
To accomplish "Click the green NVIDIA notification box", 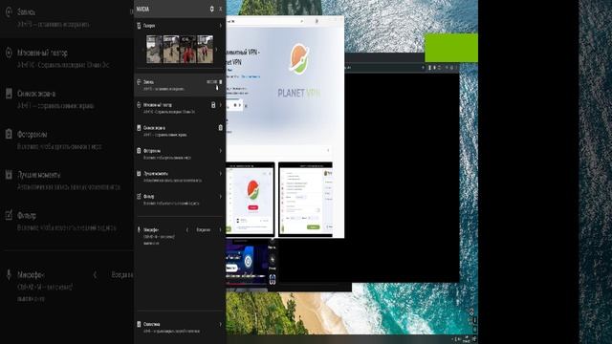I will [451, 48].
